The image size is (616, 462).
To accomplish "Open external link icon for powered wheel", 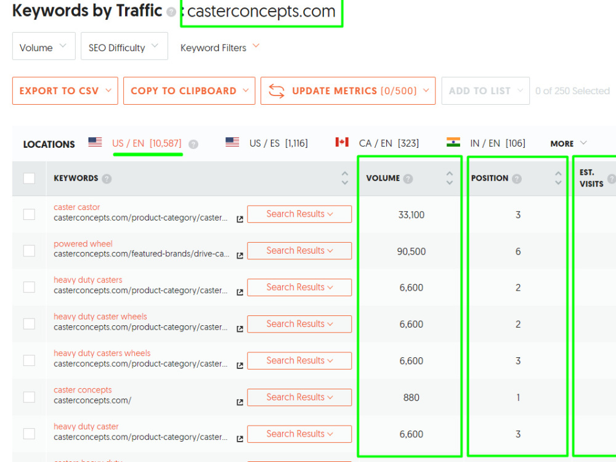I will (240, 256).
